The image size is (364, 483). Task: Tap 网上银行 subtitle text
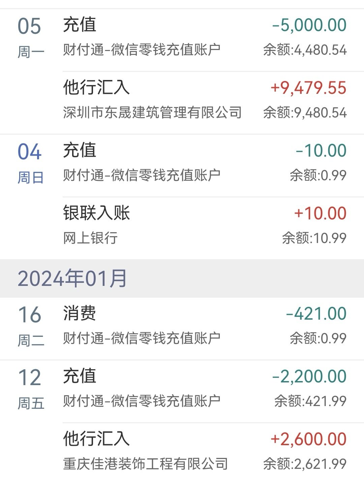click(90, 238)
